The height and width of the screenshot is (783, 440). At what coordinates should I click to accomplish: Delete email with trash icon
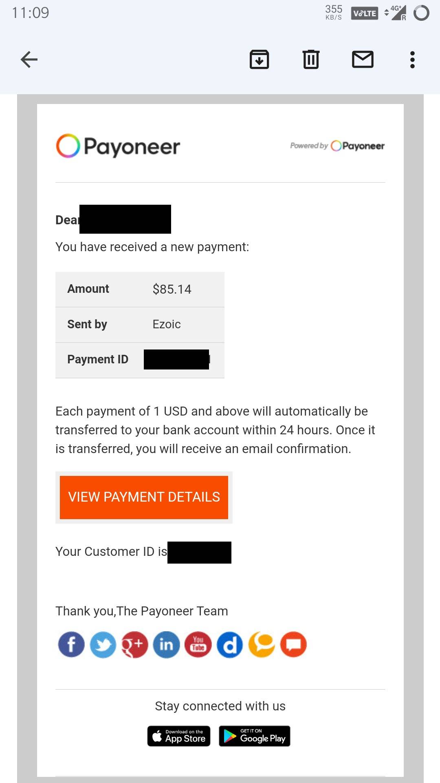point(311,60)
